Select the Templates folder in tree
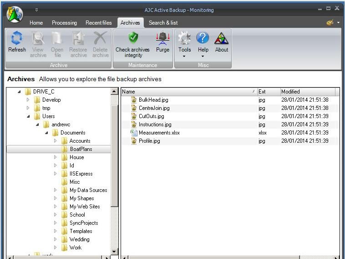This screenshot has height=259, width=345. (81, 231)
